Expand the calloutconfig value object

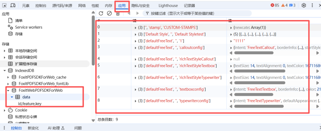232,47
